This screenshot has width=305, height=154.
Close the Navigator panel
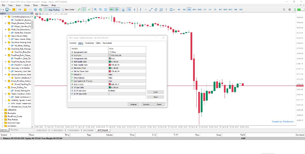pyautogui.click(x=32, y=13)
